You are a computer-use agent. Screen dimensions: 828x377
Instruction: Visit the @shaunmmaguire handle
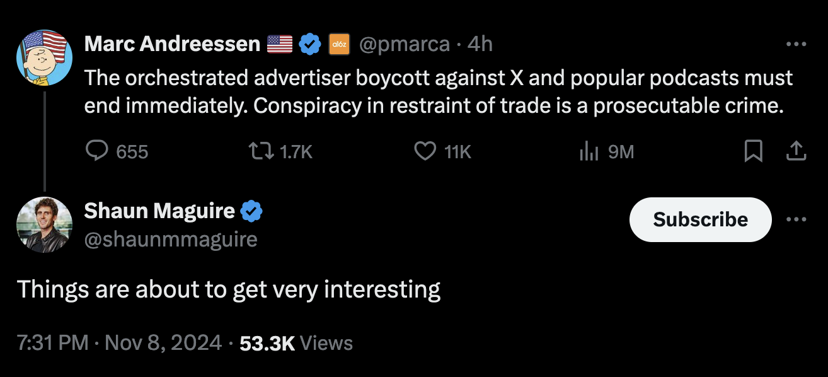click(x=171, y=240)
